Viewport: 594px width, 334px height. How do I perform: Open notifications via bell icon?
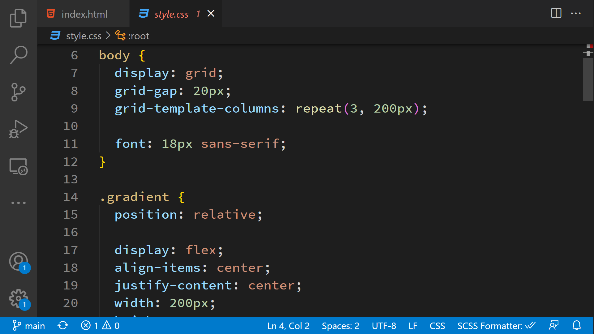pos(577,325)
